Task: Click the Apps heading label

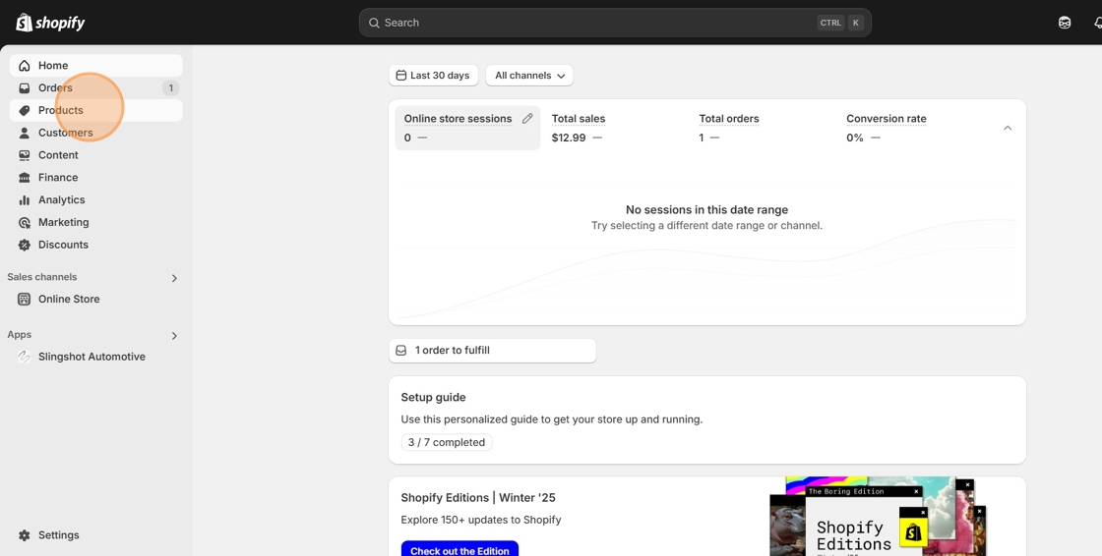Action: [x=20, y=335]
